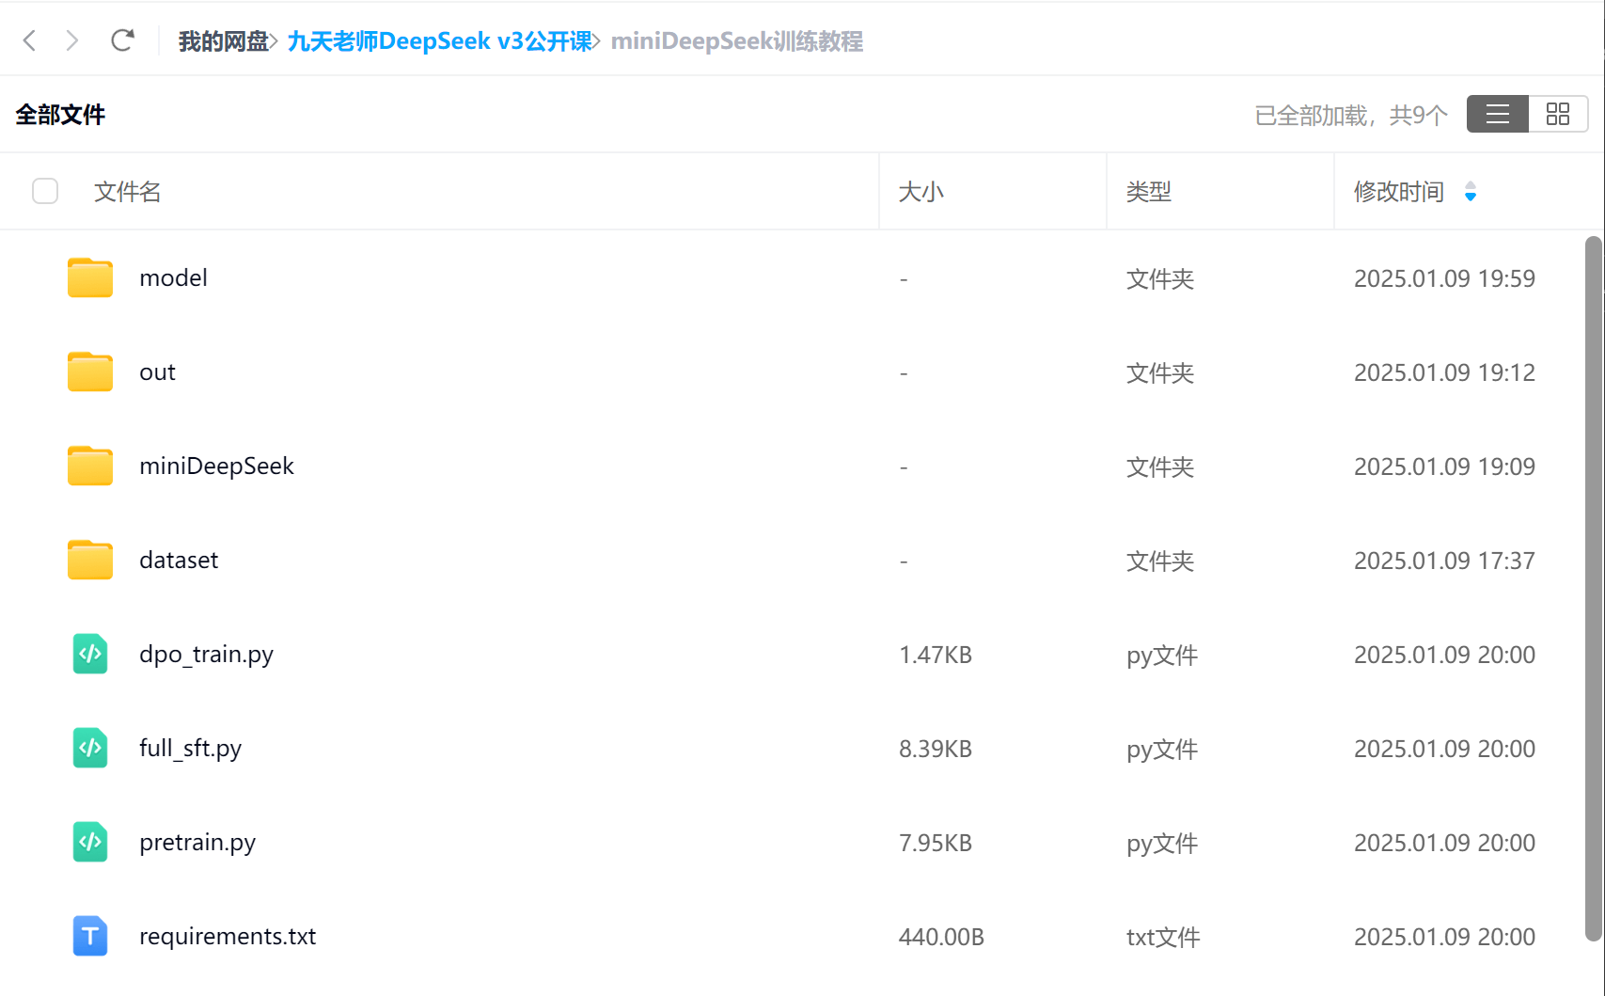The image size is (1605, 996).
Task: Click size value 8.39KB
Action: pos(936,749)
